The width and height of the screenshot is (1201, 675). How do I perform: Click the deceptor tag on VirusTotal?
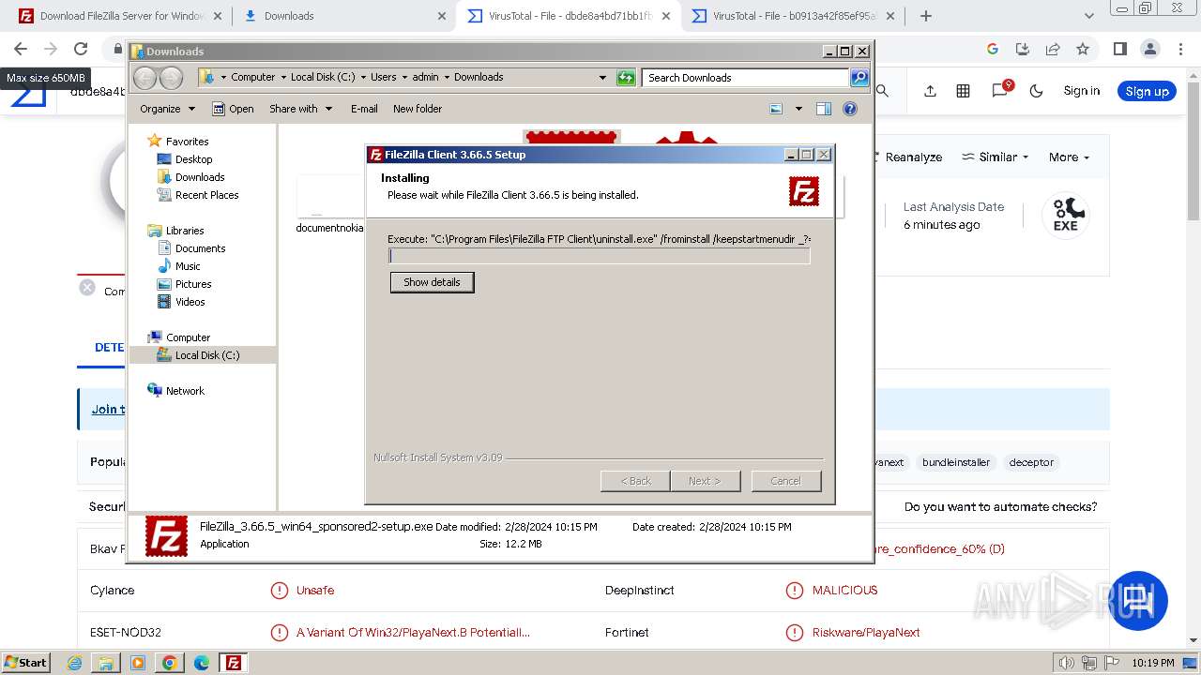pos(1031,462)
